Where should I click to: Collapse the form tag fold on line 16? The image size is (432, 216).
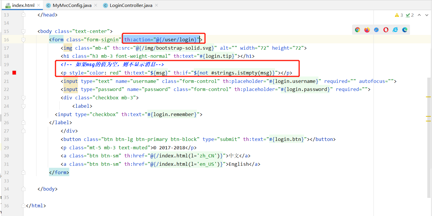pos(23,40)
